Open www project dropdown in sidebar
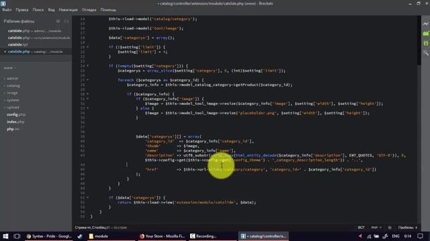Image resolution: width=430 pixels, height=241 pixels. pyautogui.click(x=9, y=68)
